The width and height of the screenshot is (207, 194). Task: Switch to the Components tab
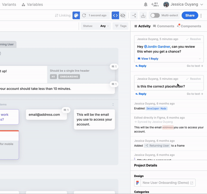(x=189, y=26)
